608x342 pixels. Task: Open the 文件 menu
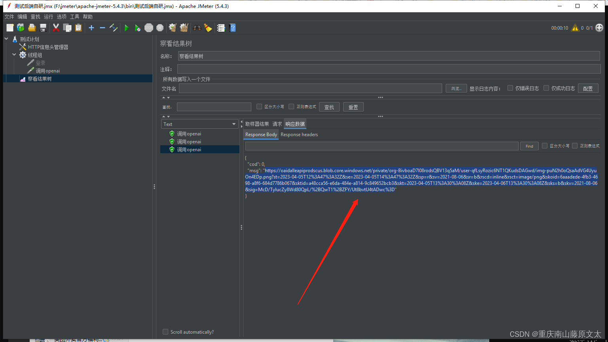[x=9, y=17]
